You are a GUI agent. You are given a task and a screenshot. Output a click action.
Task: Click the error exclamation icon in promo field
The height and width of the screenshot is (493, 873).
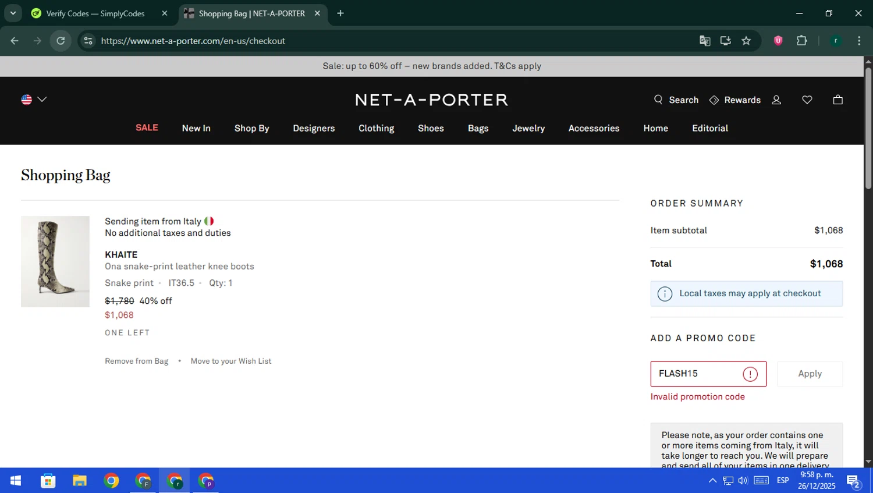tap(750, 374)
